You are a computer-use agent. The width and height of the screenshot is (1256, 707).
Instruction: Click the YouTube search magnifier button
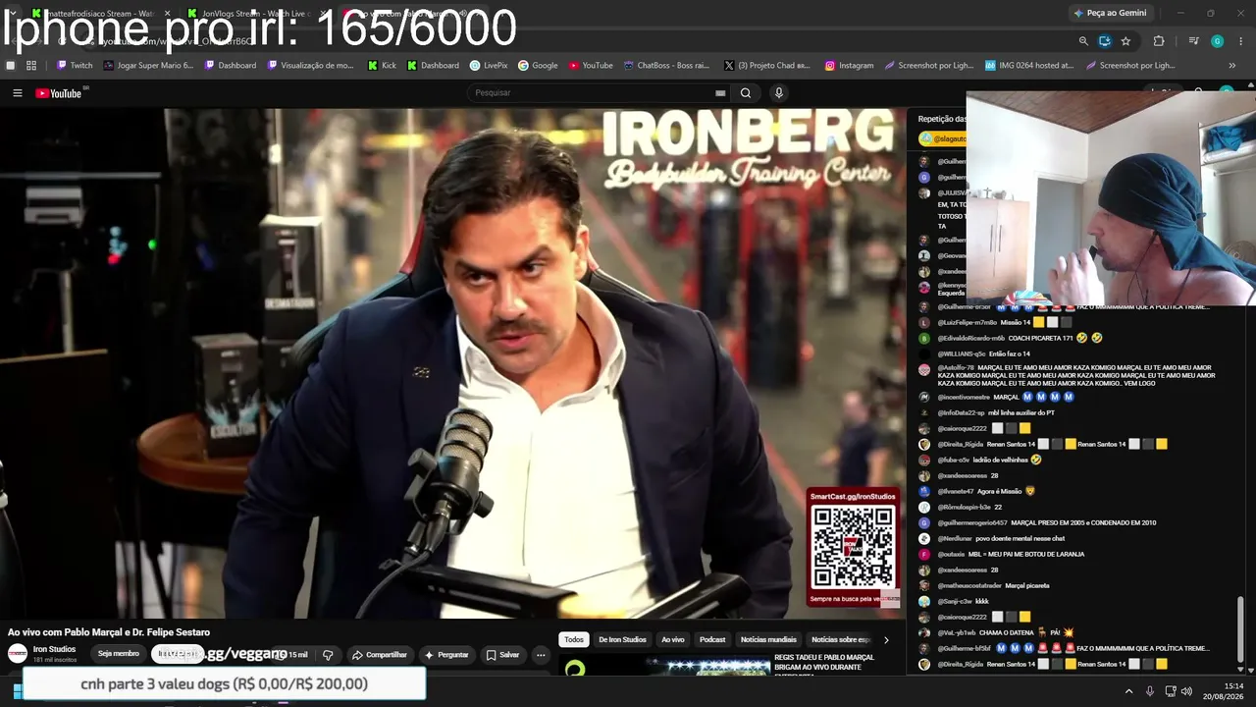pos(746,93)
